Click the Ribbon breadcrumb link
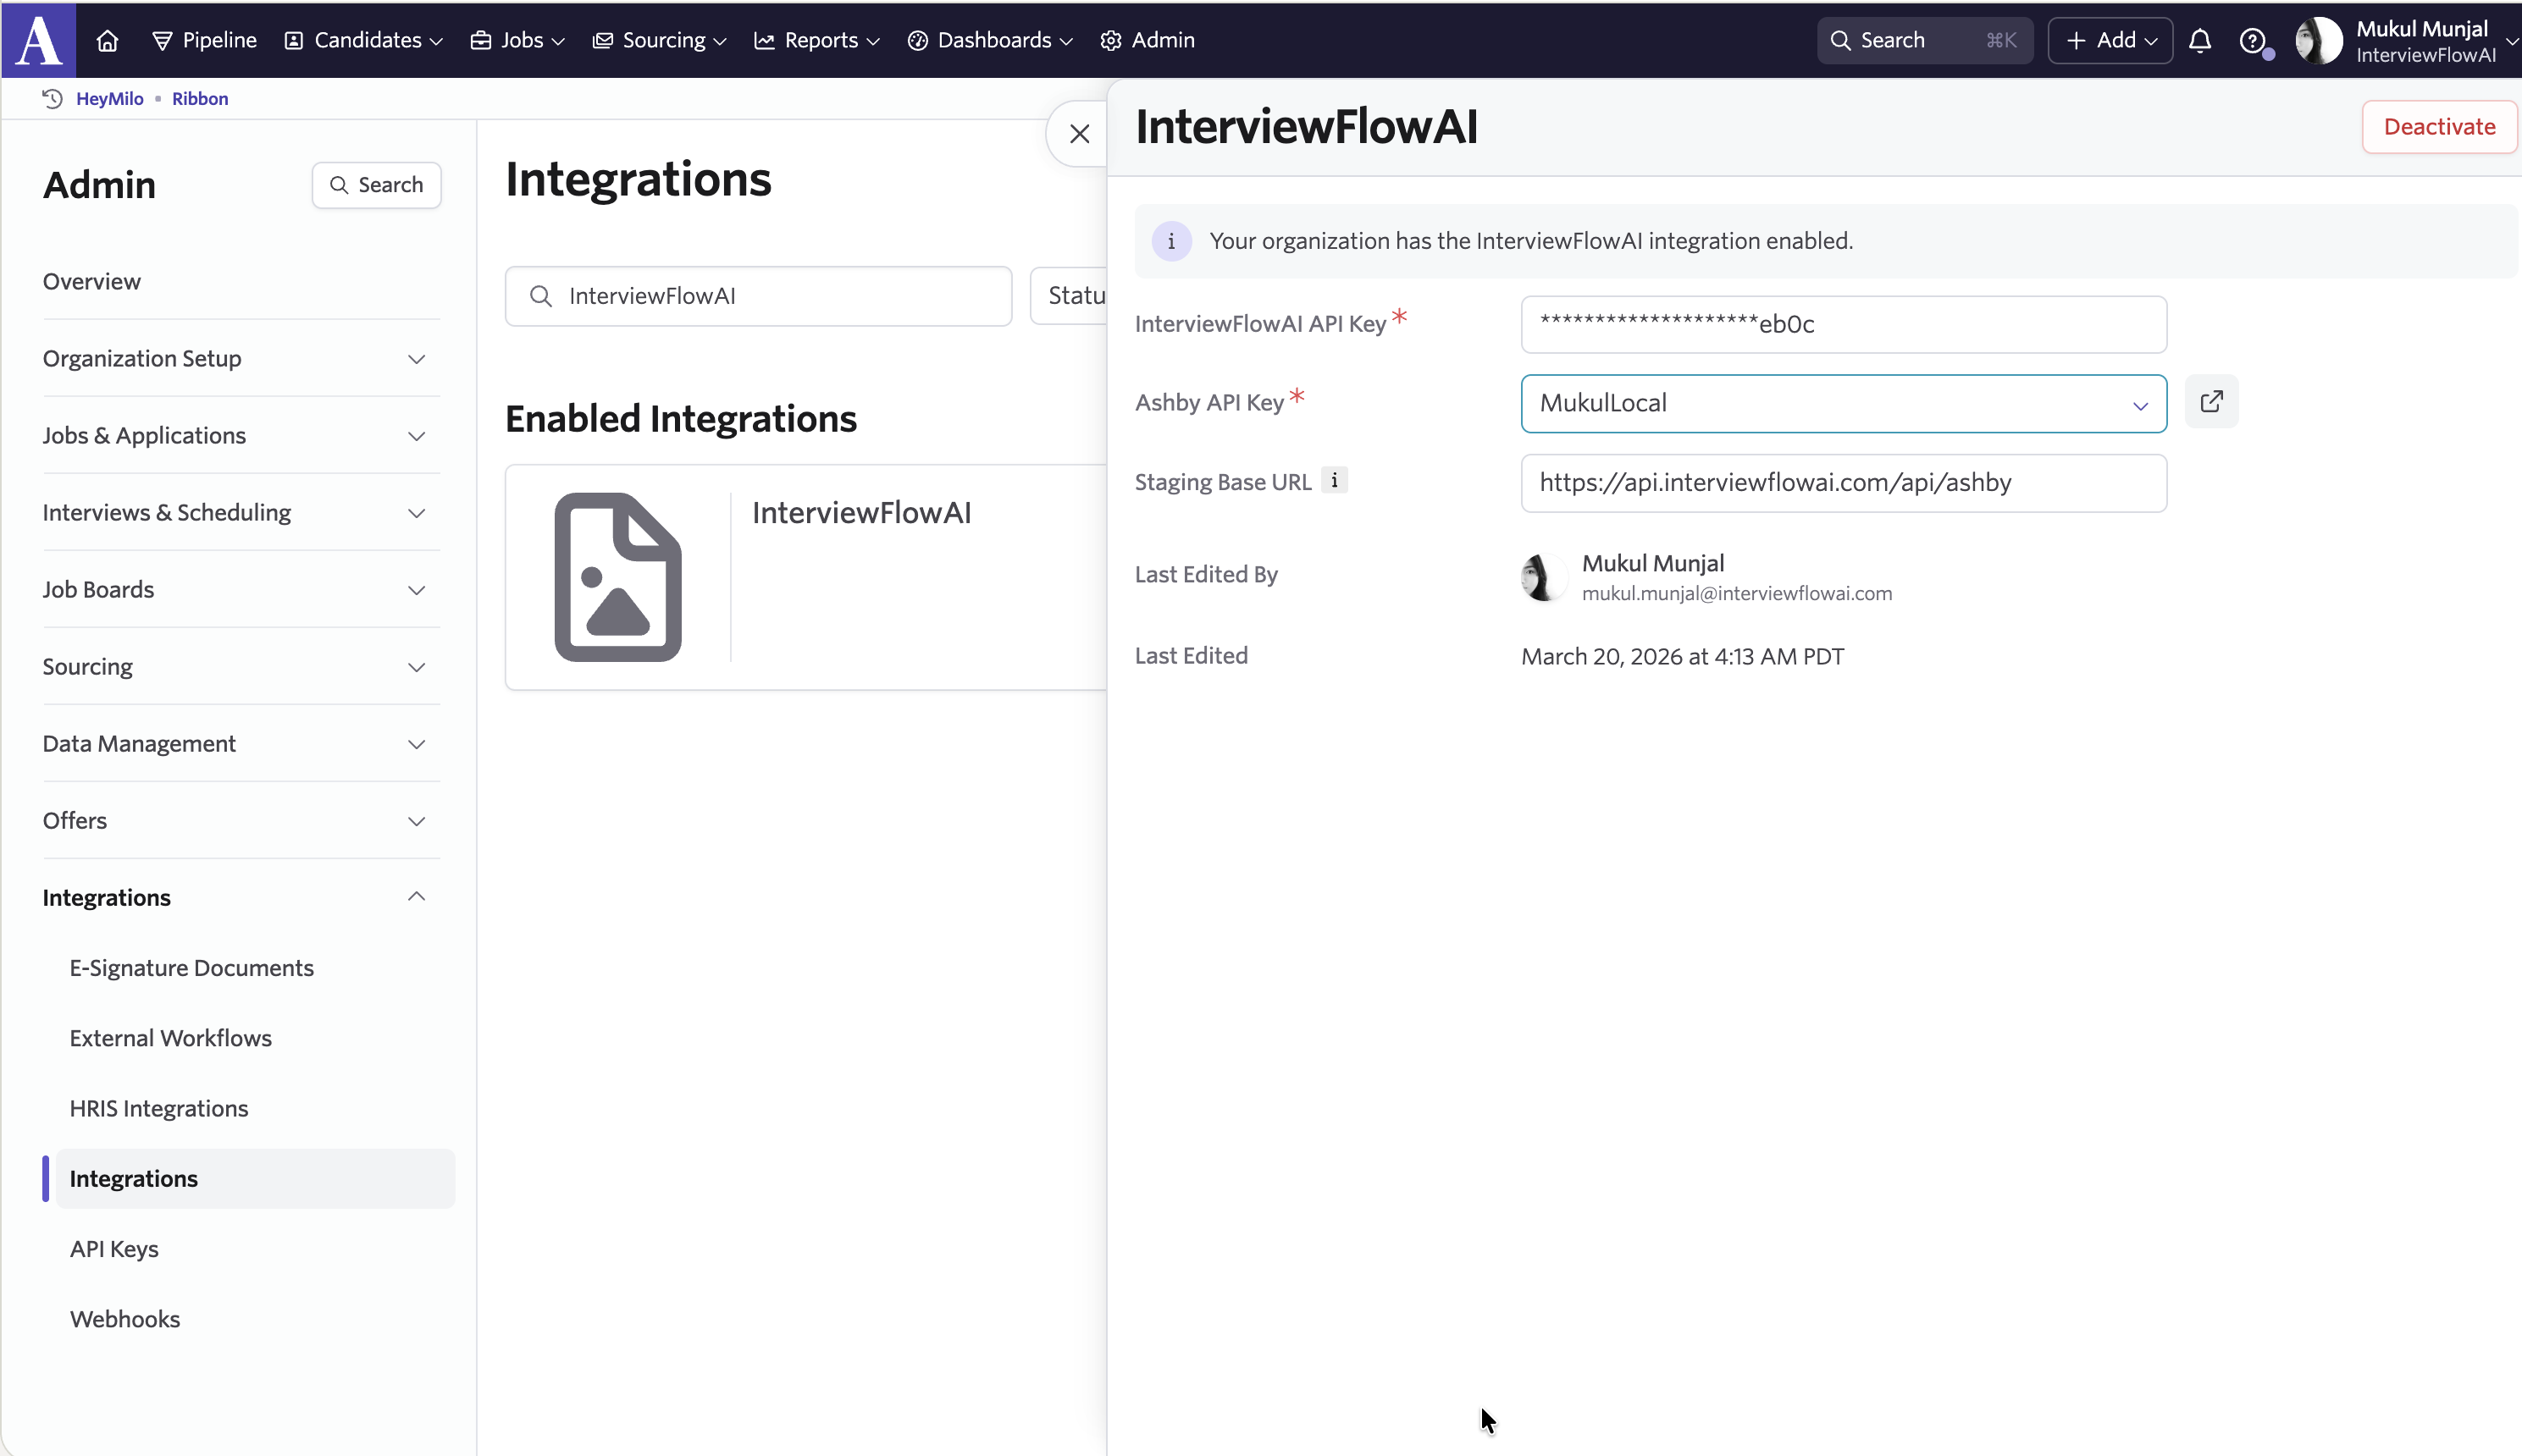The image size is (2522, 1456). tap(200, 98)
